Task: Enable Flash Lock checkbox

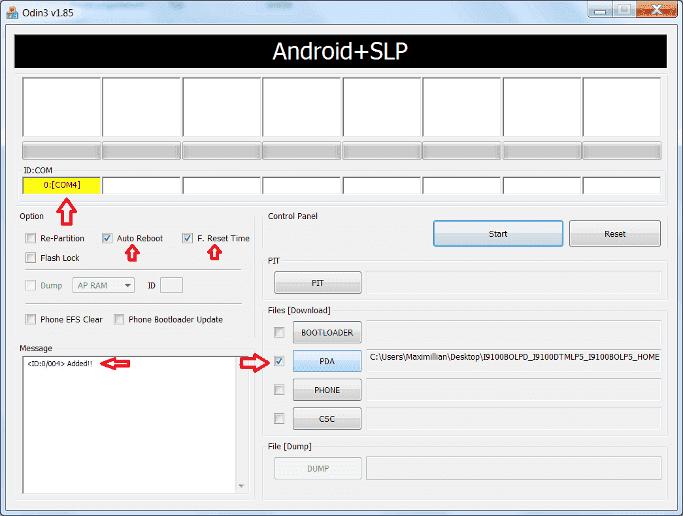Action: tap(30, 258)
